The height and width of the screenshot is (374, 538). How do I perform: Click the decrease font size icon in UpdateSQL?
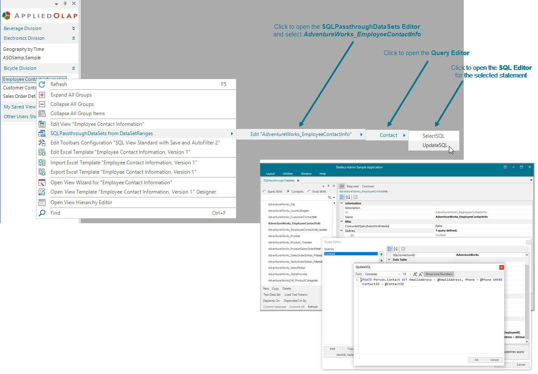421,274
